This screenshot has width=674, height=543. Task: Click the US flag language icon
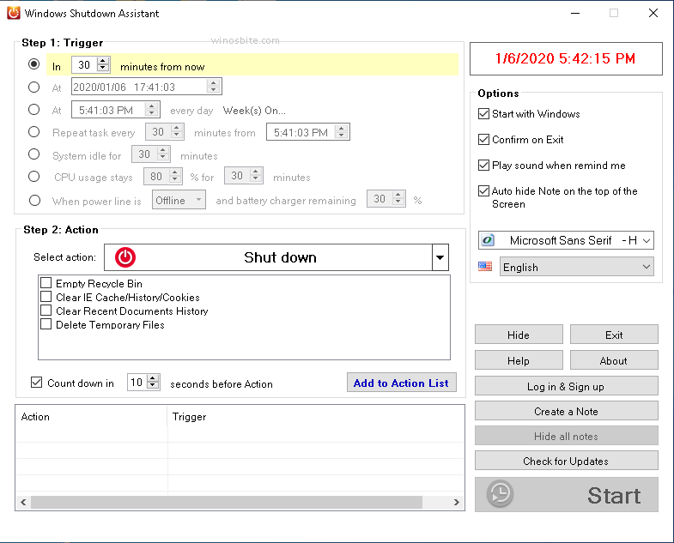click(485, 267)
